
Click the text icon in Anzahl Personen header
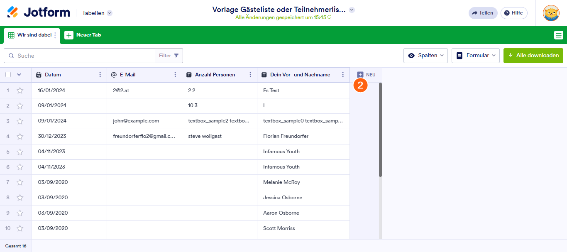pos(189,75)
